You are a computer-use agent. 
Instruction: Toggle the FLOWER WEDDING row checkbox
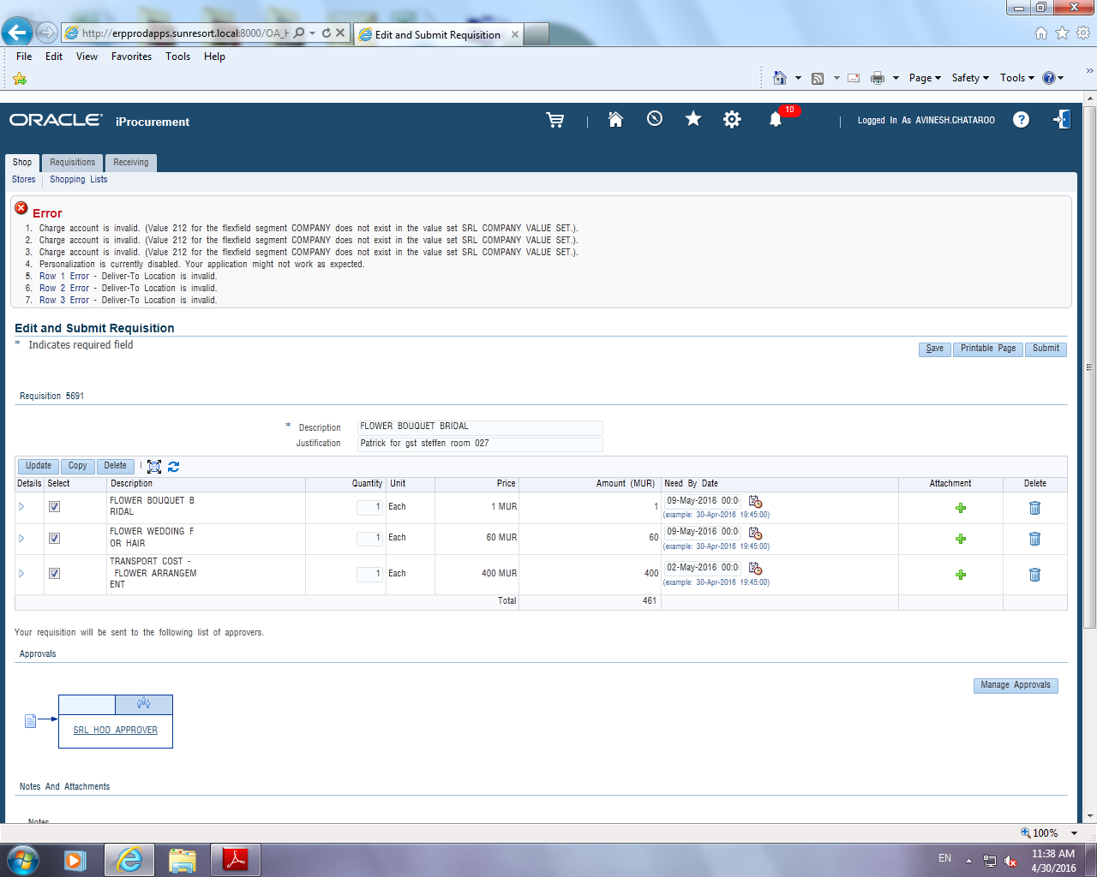(55, 539)
